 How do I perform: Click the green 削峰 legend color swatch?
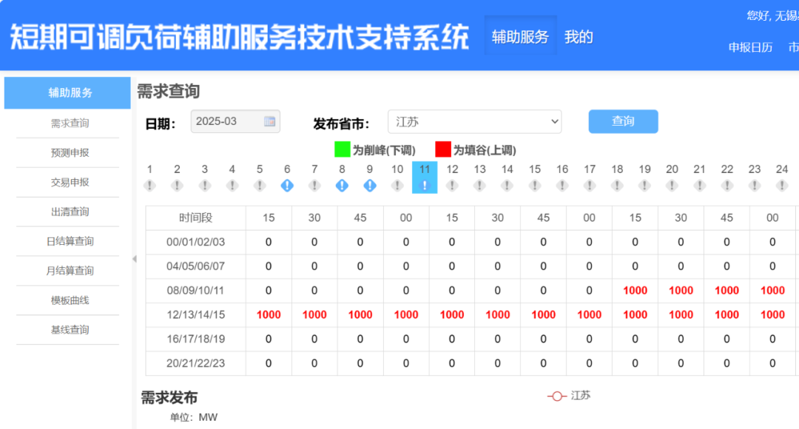point(342,149)
